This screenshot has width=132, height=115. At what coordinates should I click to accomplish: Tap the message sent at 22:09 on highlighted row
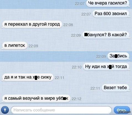[x=118, y=56]
